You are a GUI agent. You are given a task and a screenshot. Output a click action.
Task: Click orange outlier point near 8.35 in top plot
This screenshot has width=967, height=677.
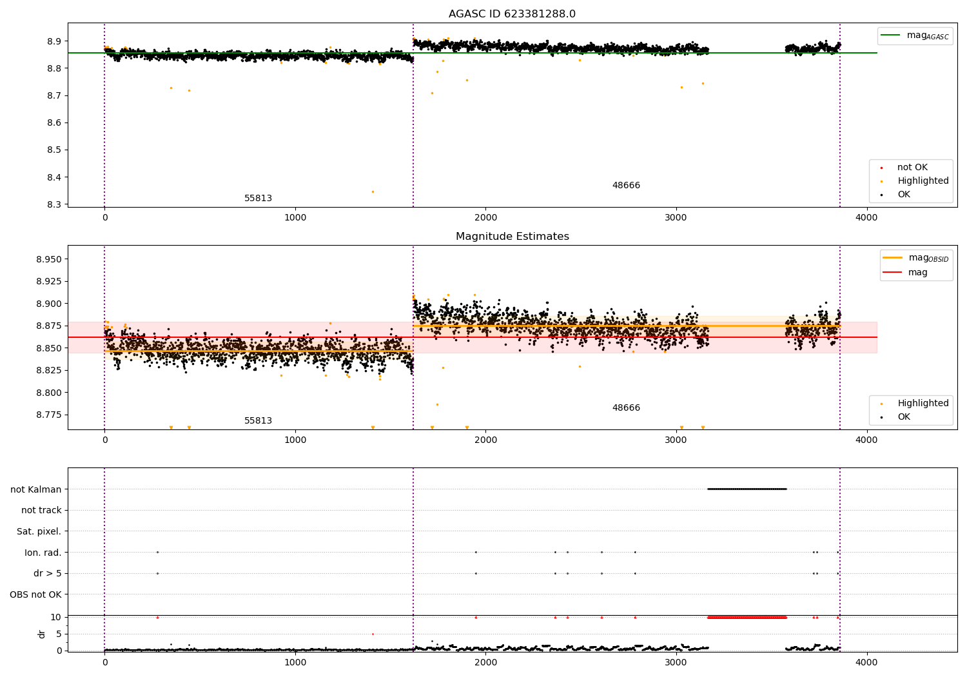[373, 191]
